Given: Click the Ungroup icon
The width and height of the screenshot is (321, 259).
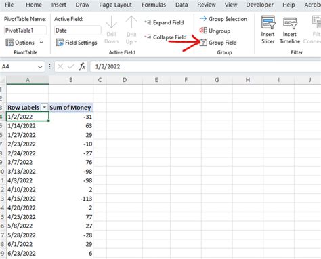Looking at the screenshot, I should pos(203,31).
